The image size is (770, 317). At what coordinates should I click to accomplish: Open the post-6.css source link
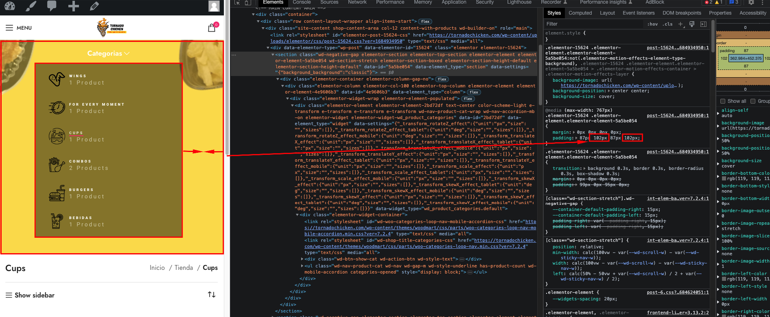tap(678, 292)
